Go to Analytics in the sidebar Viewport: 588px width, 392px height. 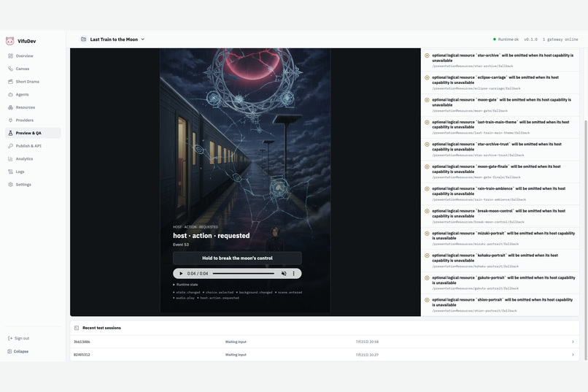coord(24,158)
